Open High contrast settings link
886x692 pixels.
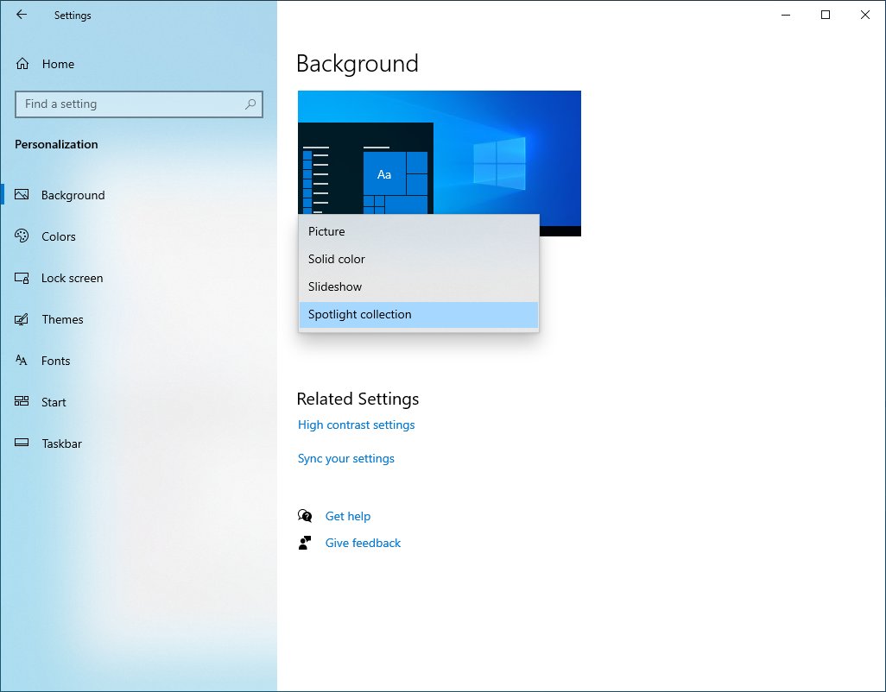356,425
